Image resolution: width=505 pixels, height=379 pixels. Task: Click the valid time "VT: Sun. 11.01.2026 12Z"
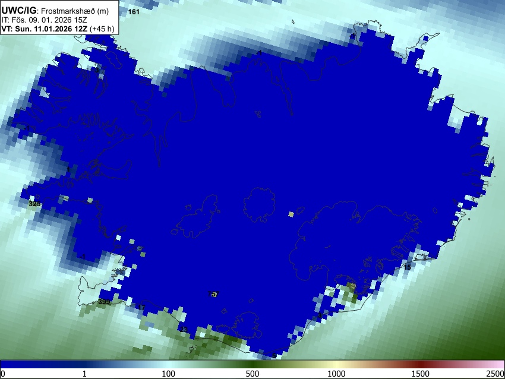tap(44, 29)
